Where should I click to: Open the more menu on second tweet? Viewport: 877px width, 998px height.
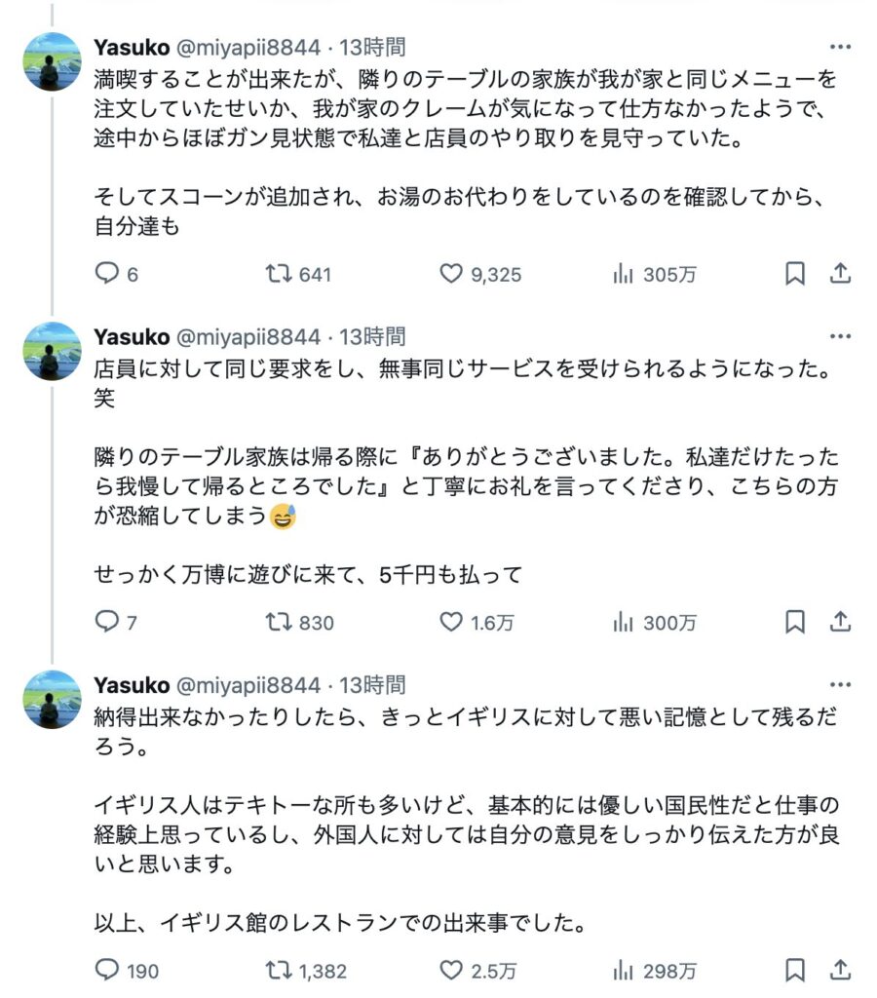pyautogui.click(x=839, y=337)
